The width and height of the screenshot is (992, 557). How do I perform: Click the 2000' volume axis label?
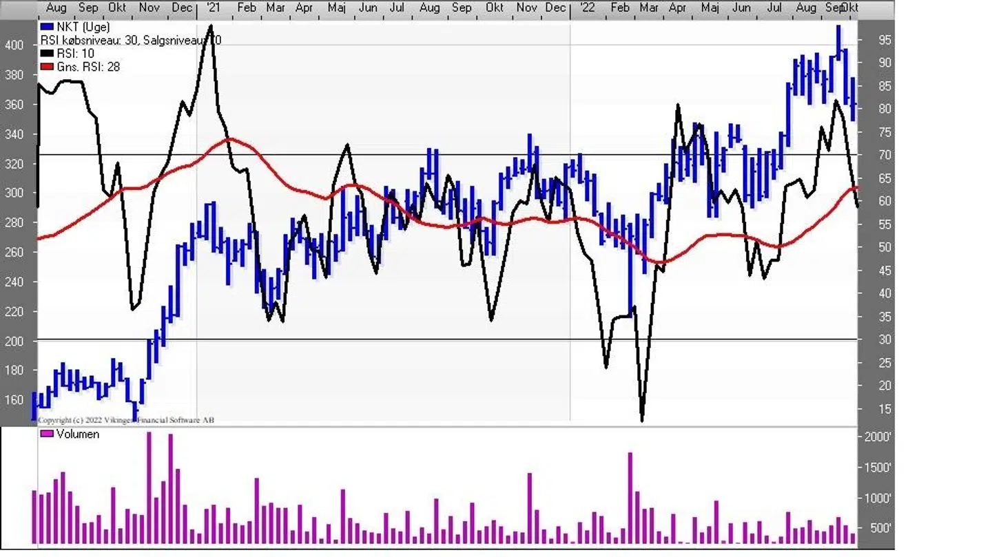tap(878, 437)
